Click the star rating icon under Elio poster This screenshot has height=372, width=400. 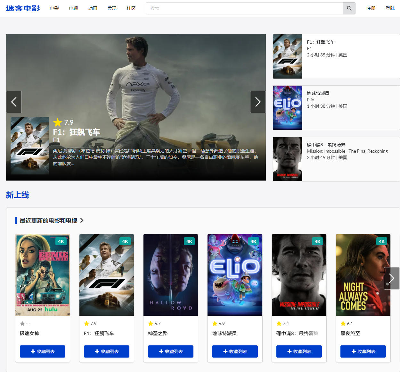215,324
